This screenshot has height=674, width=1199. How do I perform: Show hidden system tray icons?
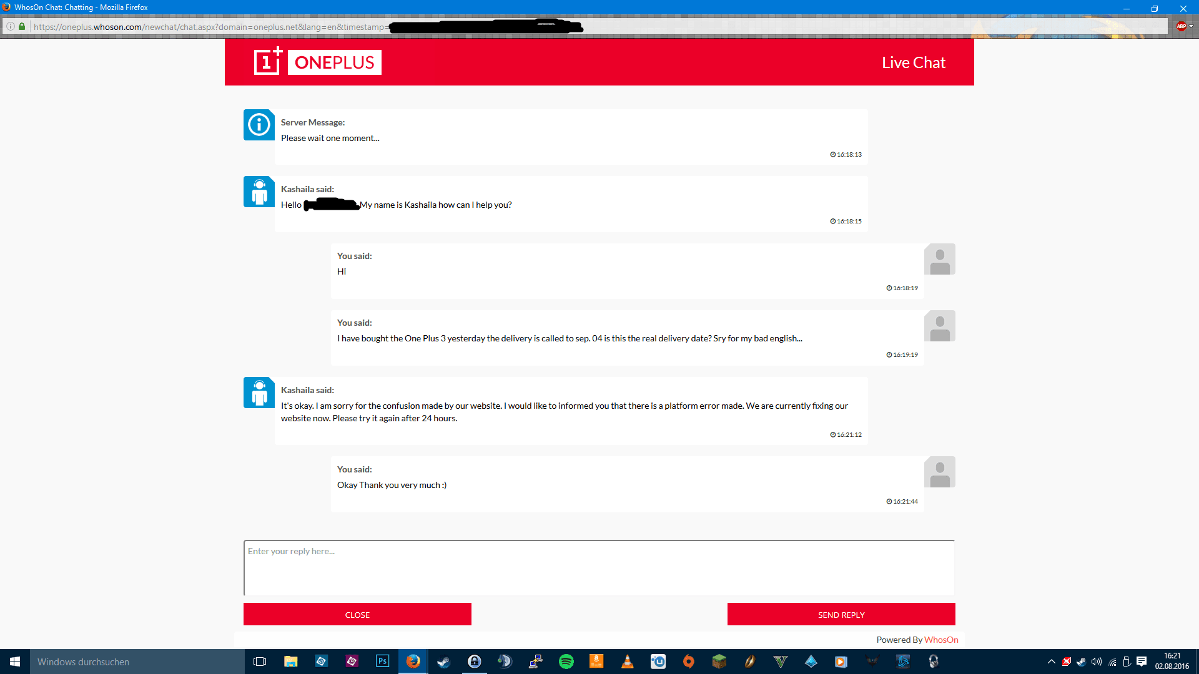click(x=1052, y=662)
